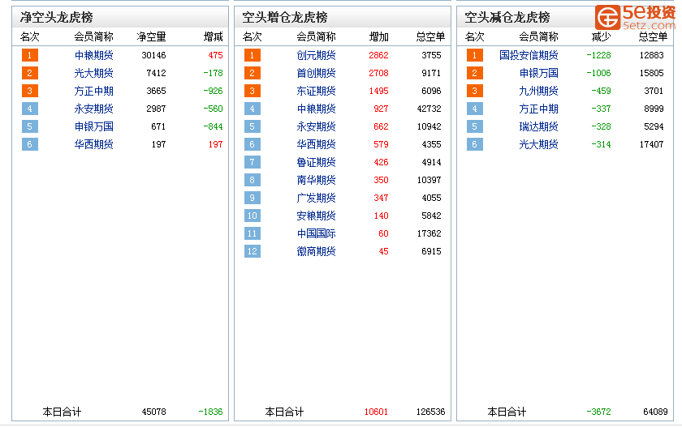The image size is (682, 427).
Task: Open 首创期货 member link
Action: [x=316, y=73]
